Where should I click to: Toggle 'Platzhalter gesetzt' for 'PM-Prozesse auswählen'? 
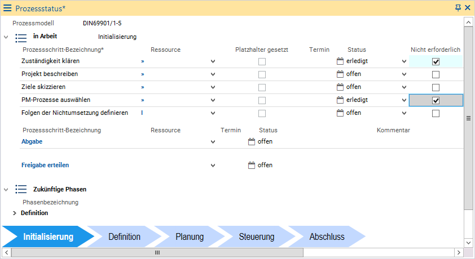[262, 100]
